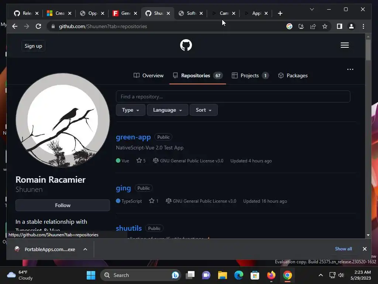Expand the Sort dropdown

coord(203,110)
